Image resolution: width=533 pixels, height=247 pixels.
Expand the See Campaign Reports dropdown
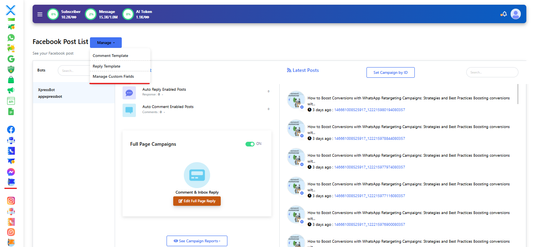pos(197,241)
